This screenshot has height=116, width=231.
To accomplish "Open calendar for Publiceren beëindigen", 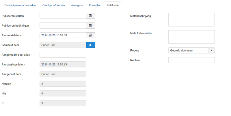I will (x=90, y=26).
